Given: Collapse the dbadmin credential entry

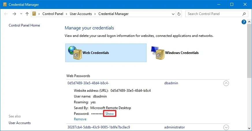Looking at the screenshot, I should 226,83.
